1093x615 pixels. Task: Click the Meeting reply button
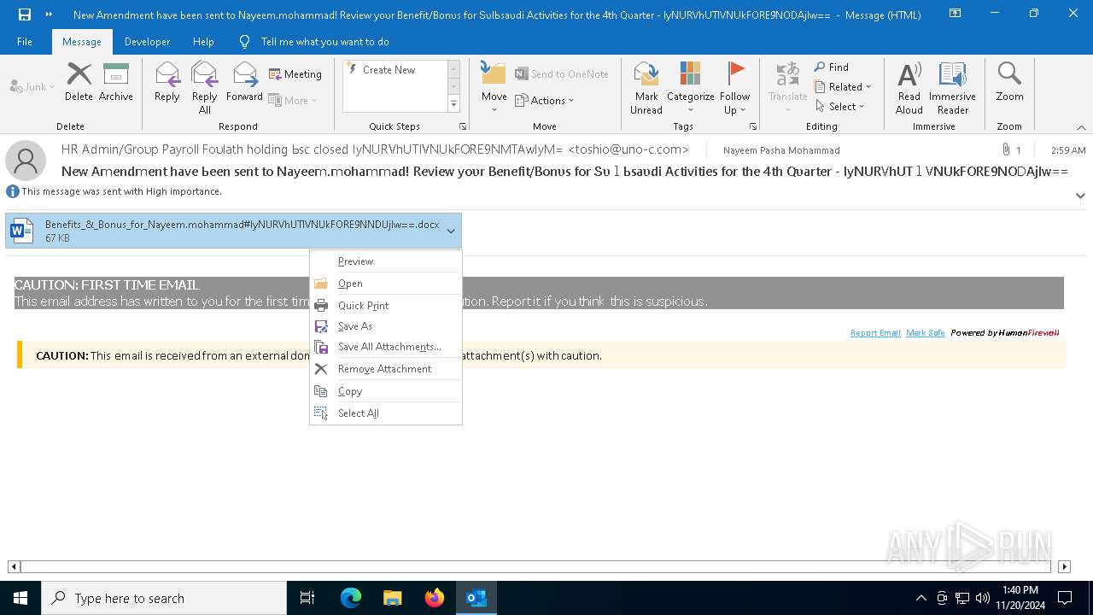[x=295, y=74]
